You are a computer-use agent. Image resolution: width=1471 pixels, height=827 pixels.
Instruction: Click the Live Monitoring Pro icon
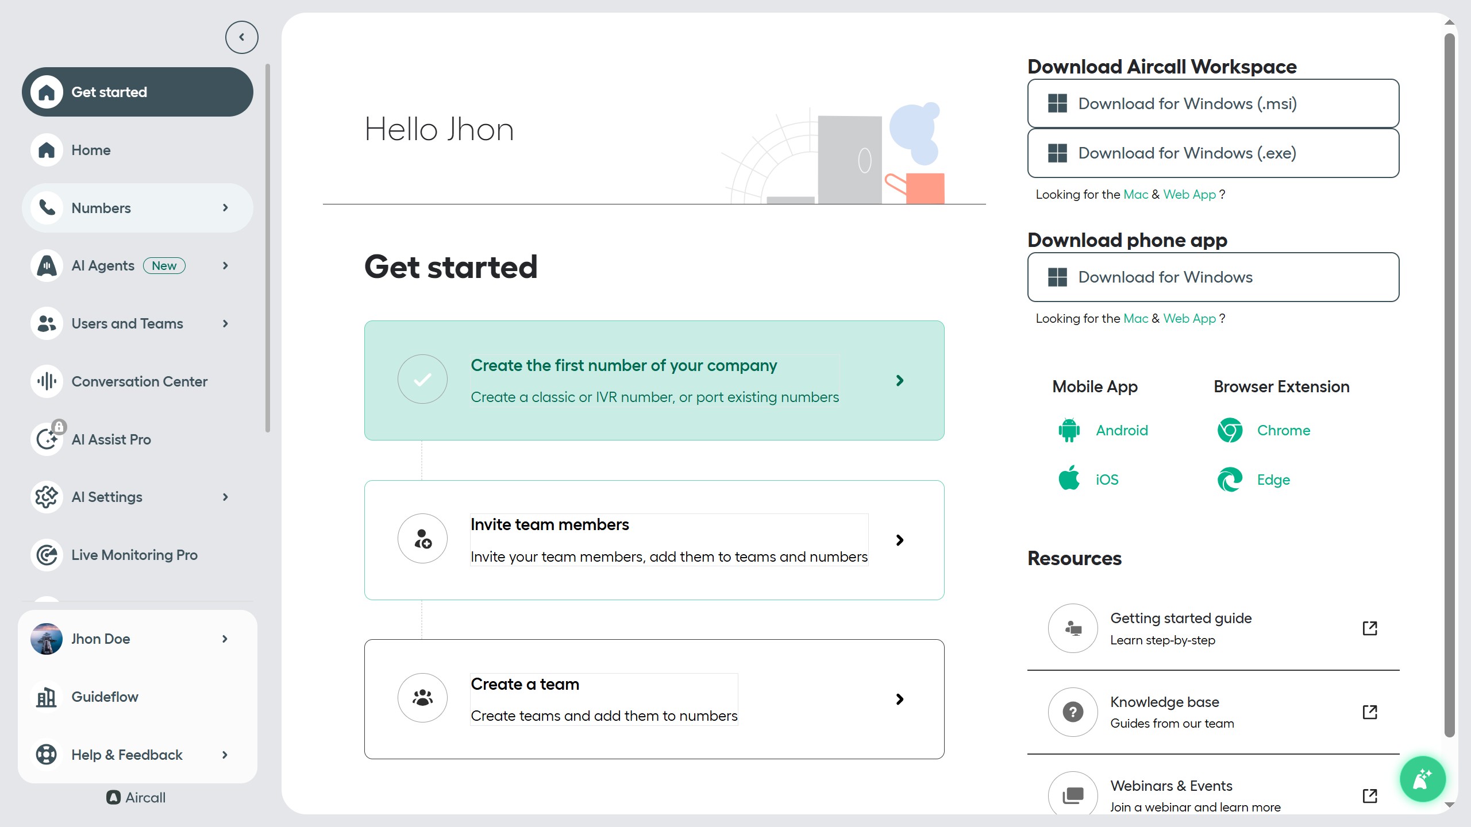tap(47, 555)
